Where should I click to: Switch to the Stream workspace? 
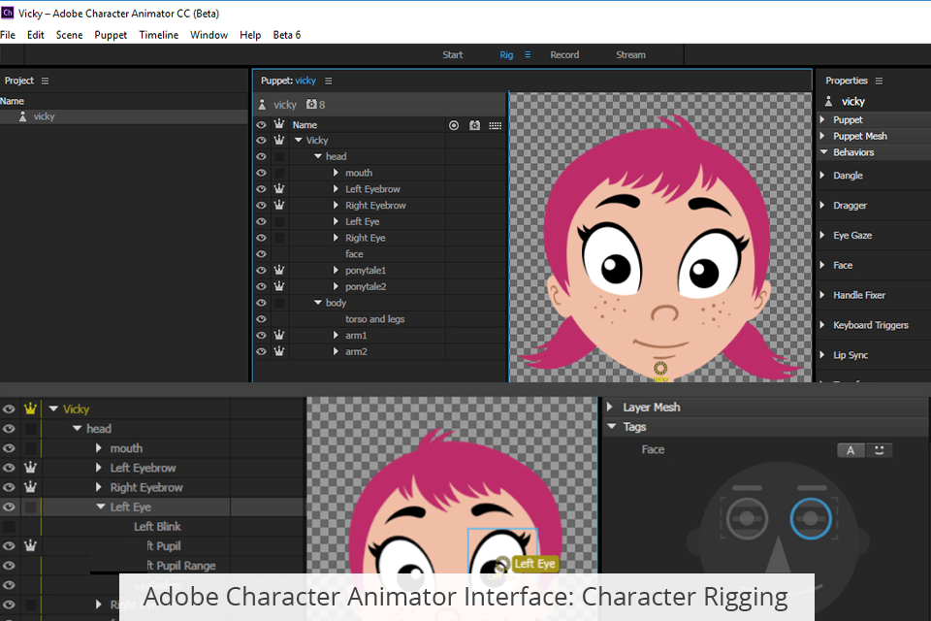coord(630,54)
